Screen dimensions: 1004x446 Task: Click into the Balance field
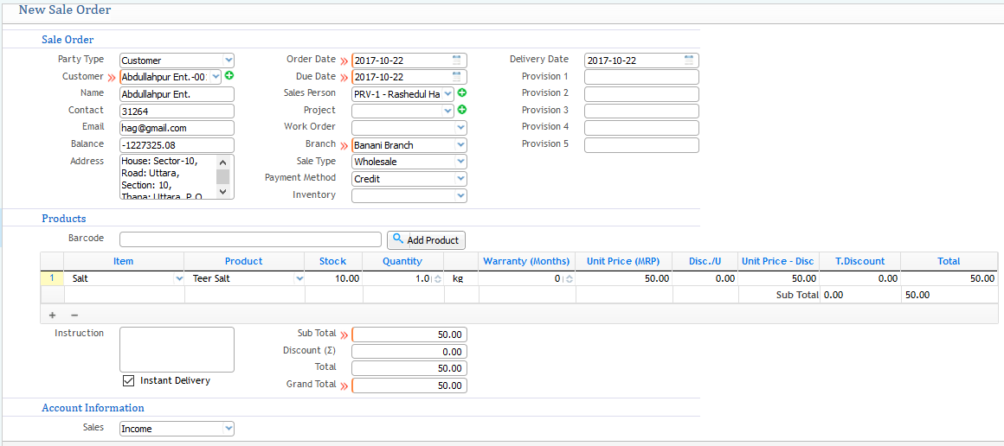coord(177,145)
